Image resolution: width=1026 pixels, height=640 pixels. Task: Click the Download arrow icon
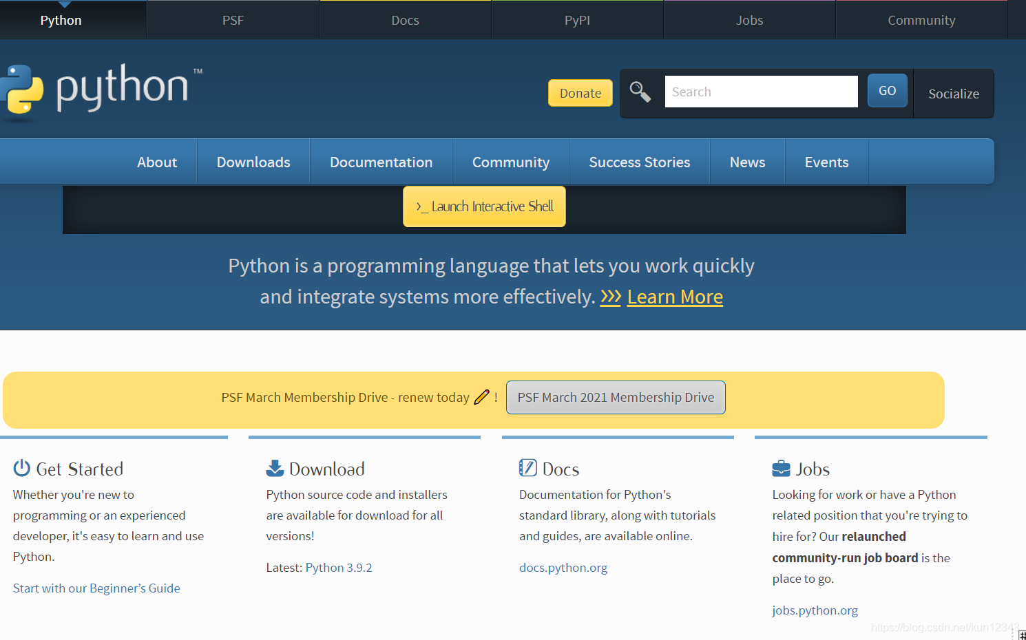point(275,468)
